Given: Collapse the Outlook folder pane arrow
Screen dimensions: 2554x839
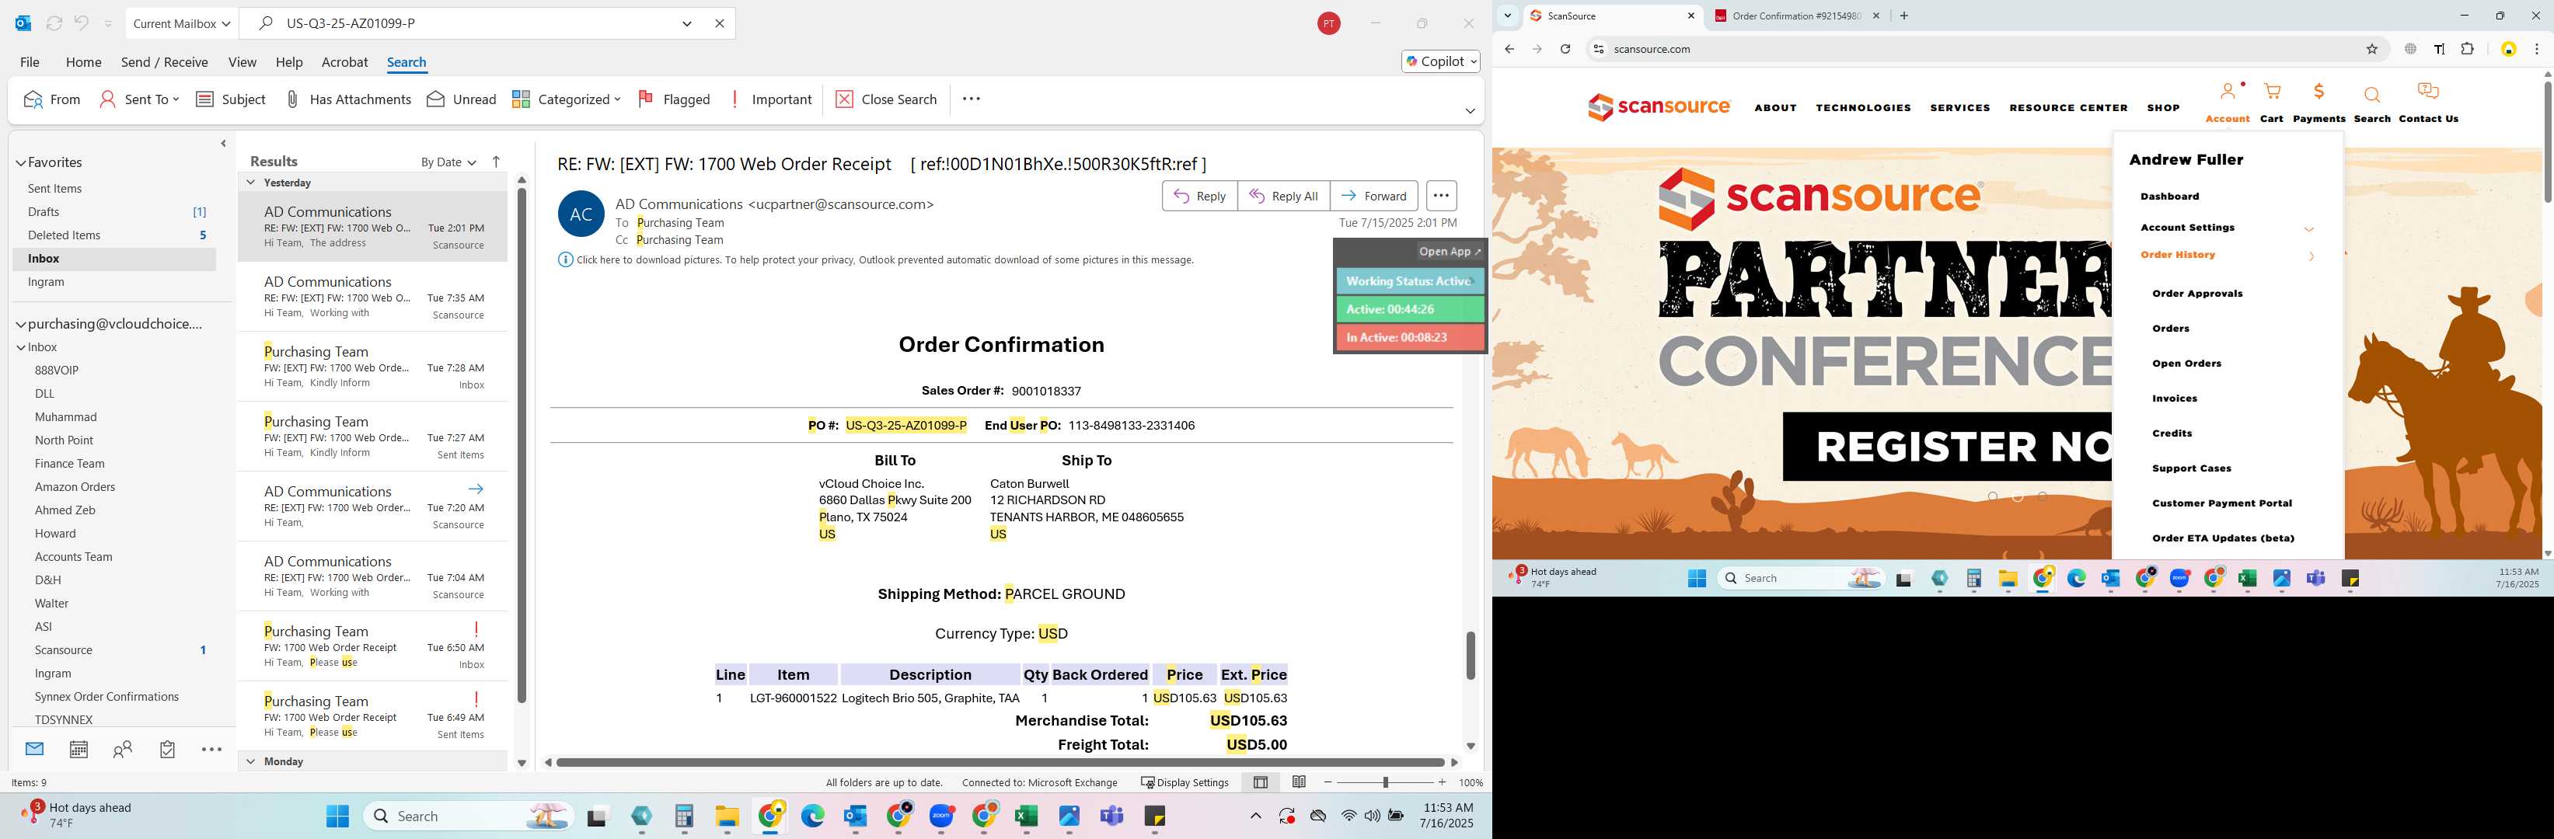Looking at the screenshot, I should tap(223, 144).
